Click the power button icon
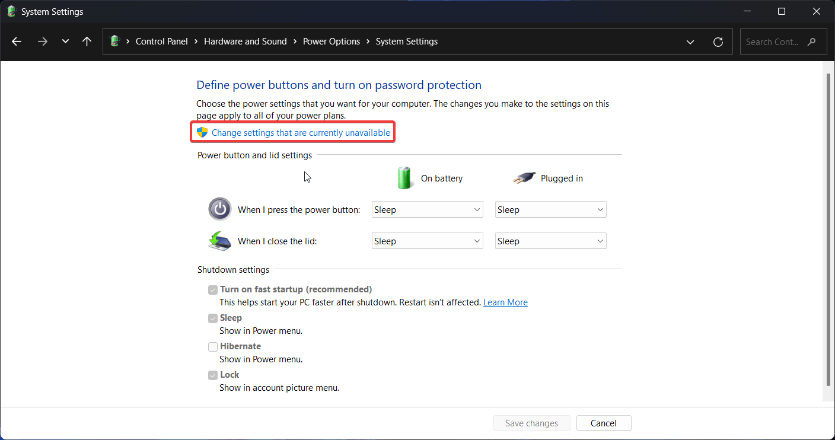 point(220,209)
